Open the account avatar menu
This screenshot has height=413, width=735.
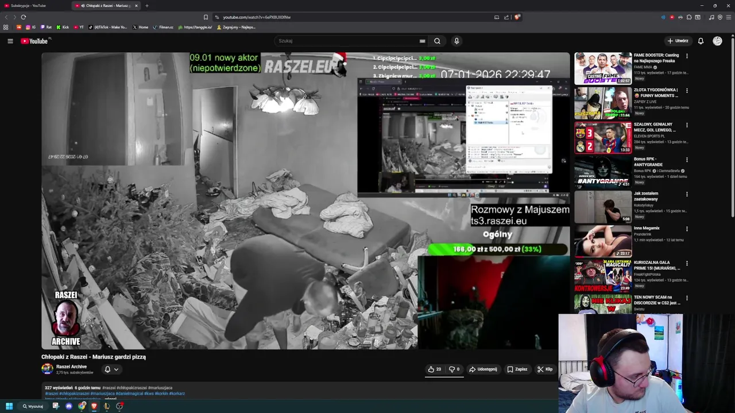(717, 41)
